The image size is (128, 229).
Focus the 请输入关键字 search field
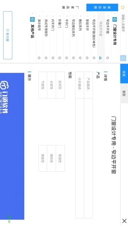pos(123,34)
